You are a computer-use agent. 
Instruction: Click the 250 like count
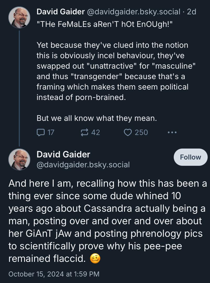(141, 132)
